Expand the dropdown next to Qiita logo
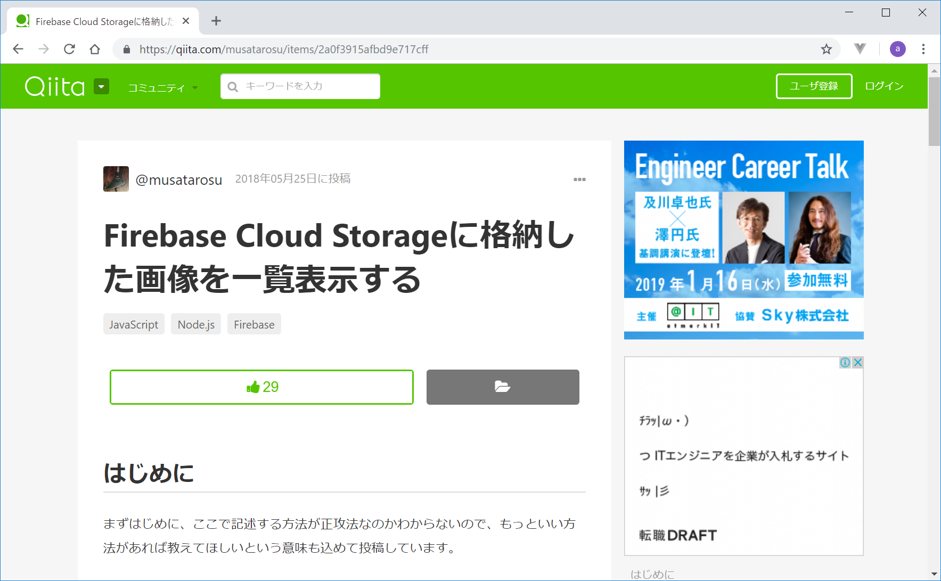The image size is (941, 581). (101, 86)
